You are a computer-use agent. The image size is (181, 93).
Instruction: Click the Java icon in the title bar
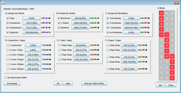coord(3,3)
